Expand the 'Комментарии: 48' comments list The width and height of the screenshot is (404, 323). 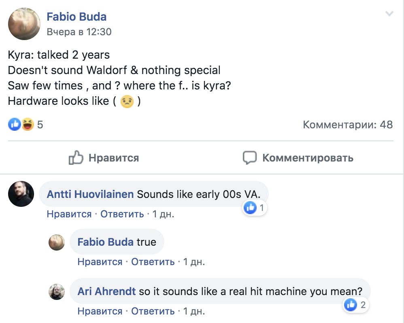(348, 125)
